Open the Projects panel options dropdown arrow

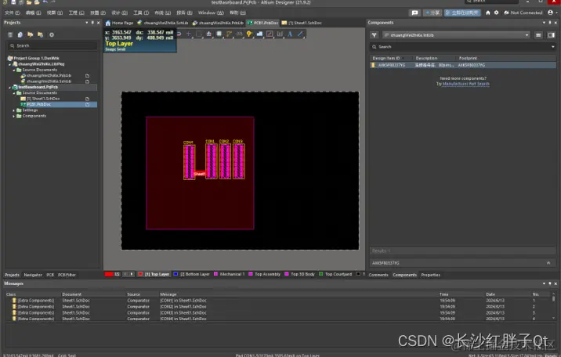tap(87, 23)
